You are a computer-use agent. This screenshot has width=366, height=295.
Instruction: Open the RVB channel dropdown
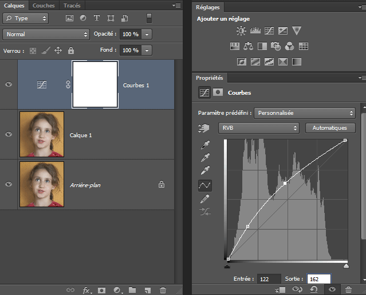click(x=258, y=128)
